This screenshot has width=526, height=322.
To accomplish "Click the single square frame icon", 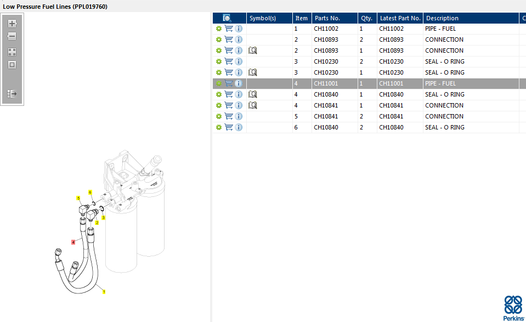I will tap(12, 65).
